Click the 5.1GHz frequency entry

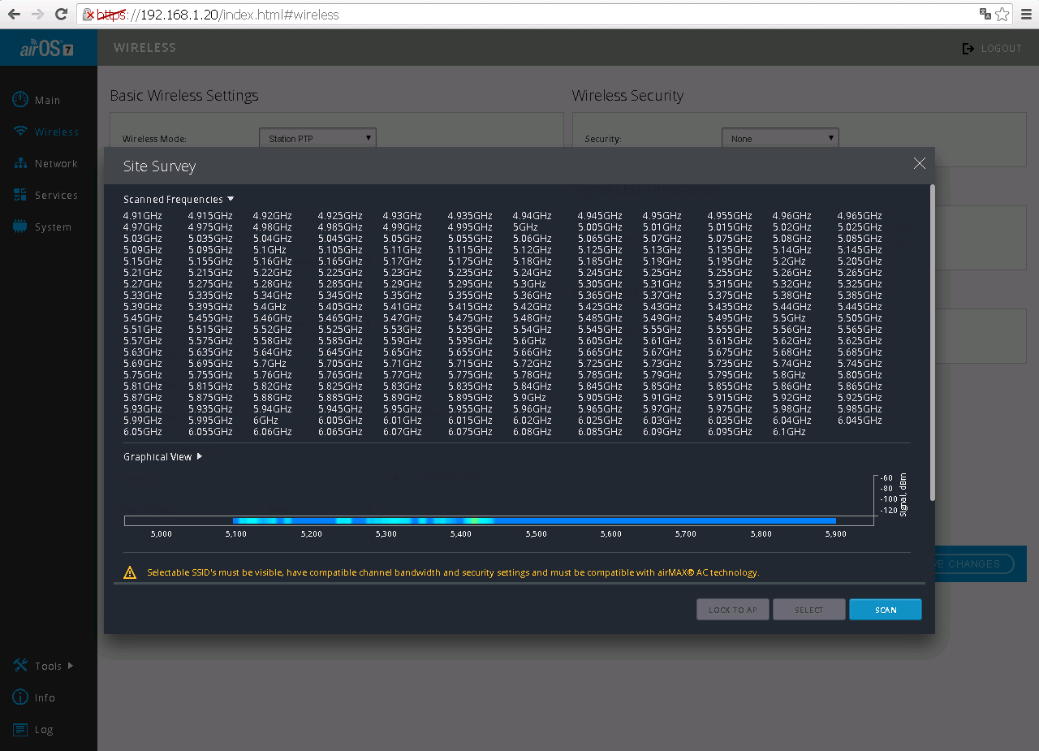(269, 250)
